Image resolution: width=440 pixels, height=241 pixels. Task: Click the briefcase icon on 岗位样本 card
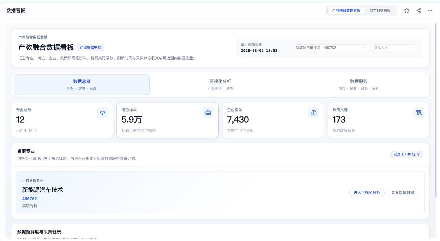208,113
